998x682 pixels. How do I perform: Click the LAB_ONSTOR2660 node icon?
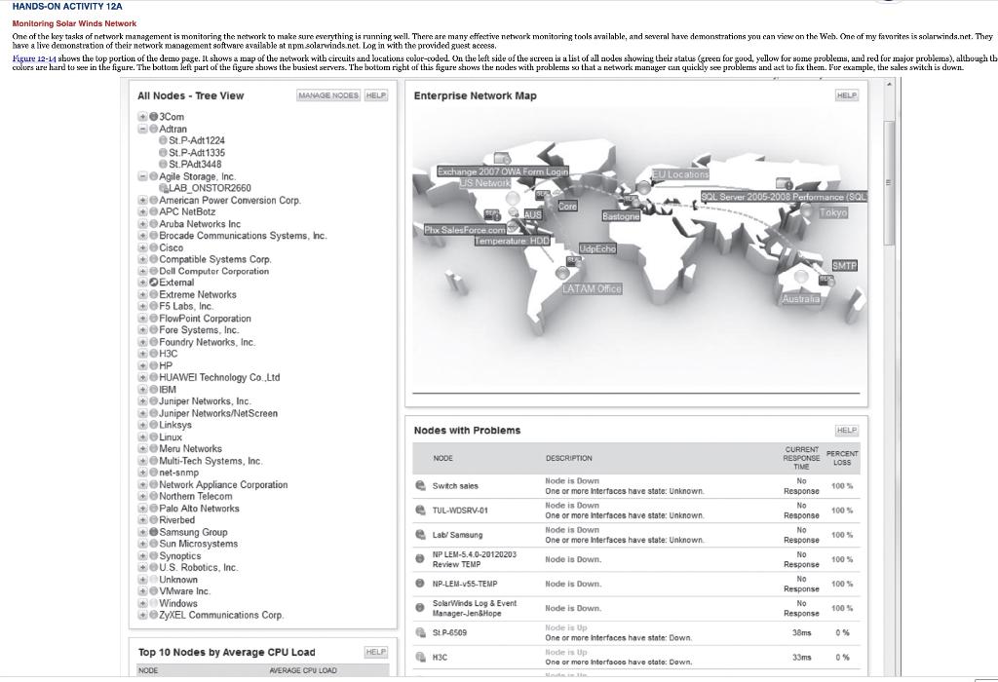click(164, 188)
